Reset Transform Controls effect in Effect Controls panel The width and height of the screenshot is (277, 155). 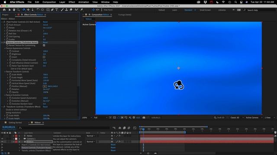(45, 107)
